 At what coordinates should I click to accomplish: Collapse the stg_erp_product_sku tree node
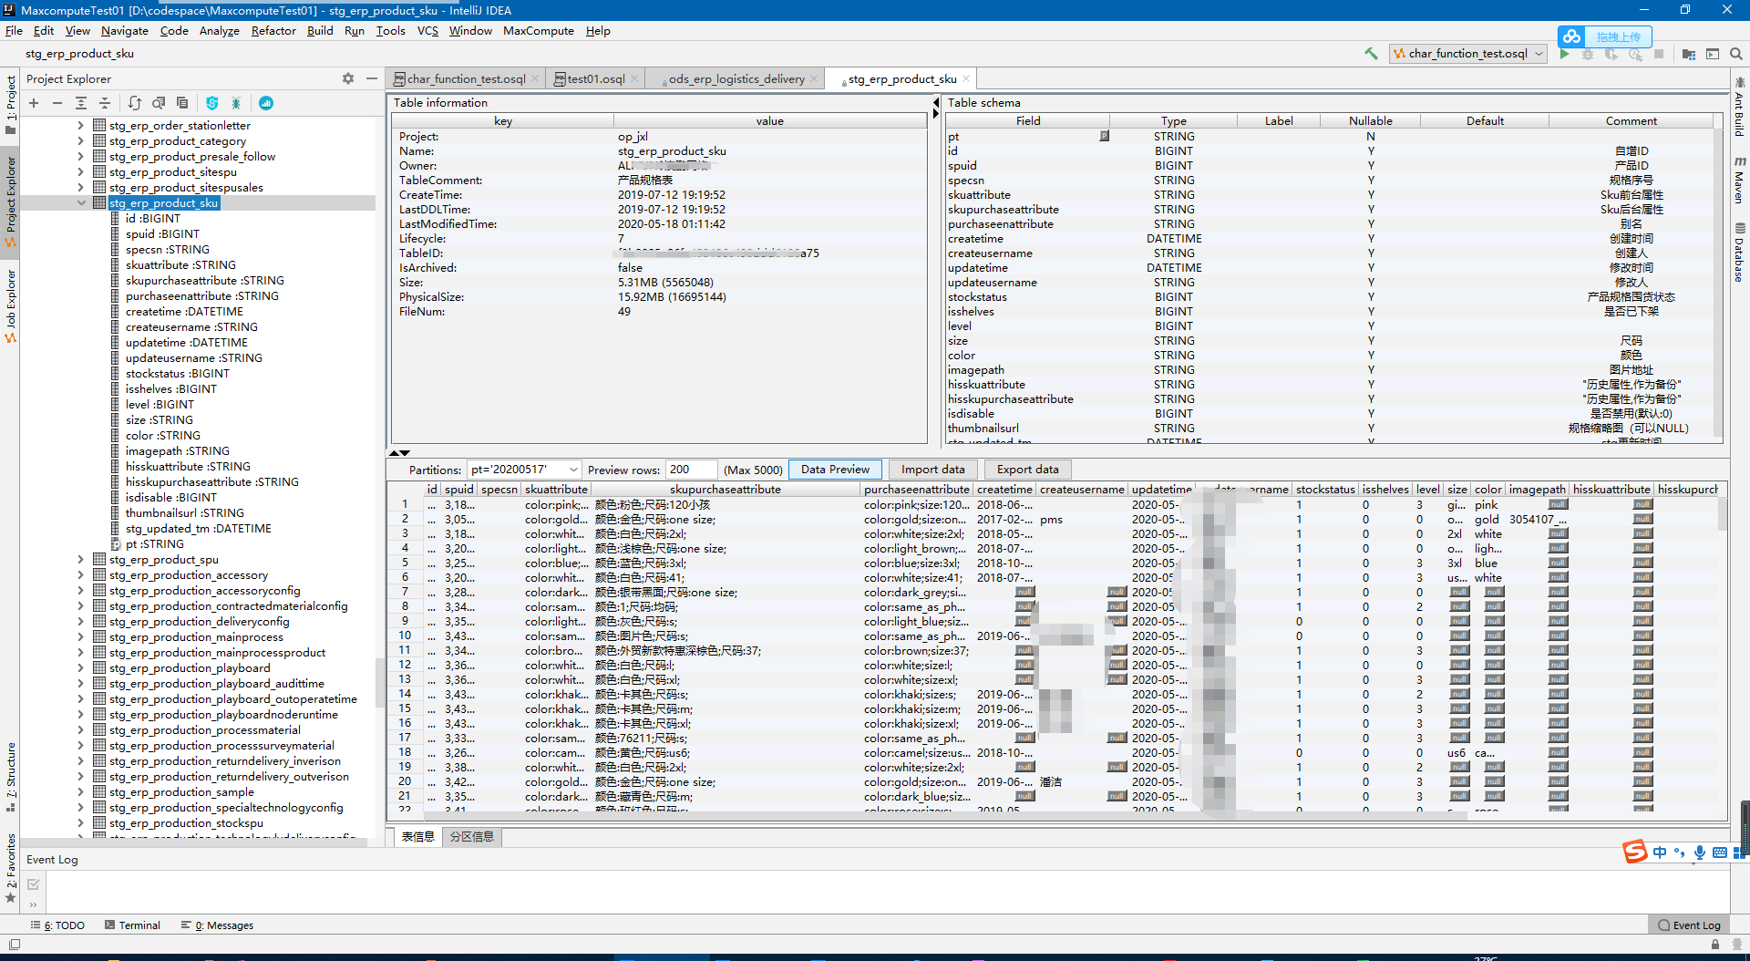click(x=81, y=202)
